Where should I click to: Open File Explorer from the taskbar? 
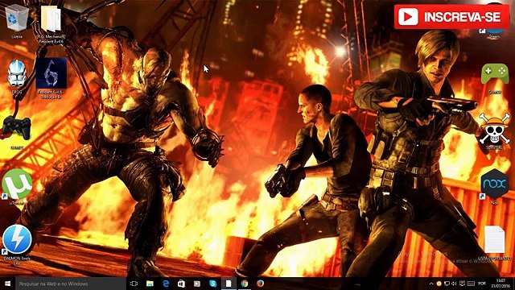150,284
